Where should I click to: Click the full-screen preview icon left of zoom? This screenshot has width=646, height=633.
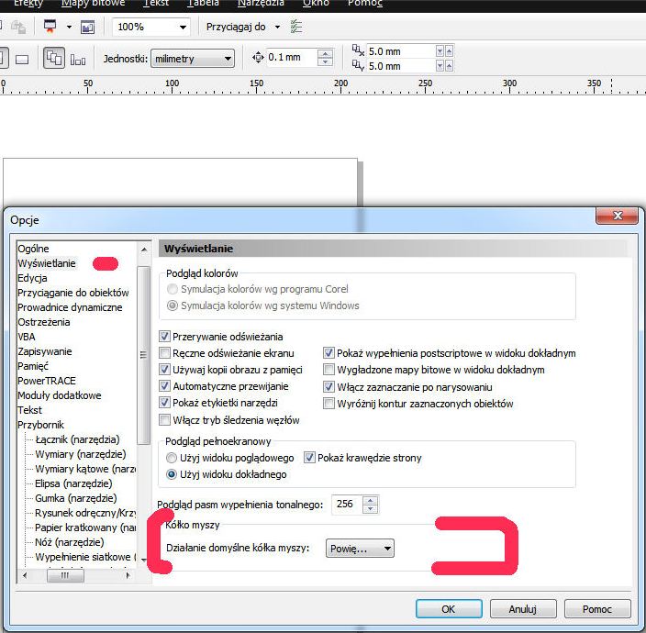(x=88, y=27)
